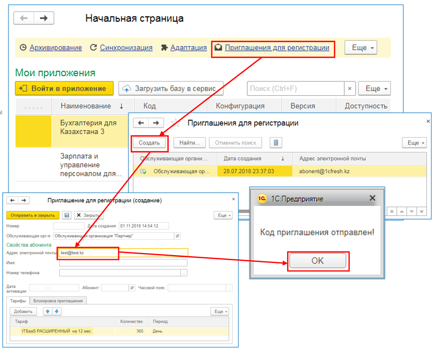This screenshot has width=434, height=352.
Task: Go forward on the Начальная страница window
Action: point(44,19)
